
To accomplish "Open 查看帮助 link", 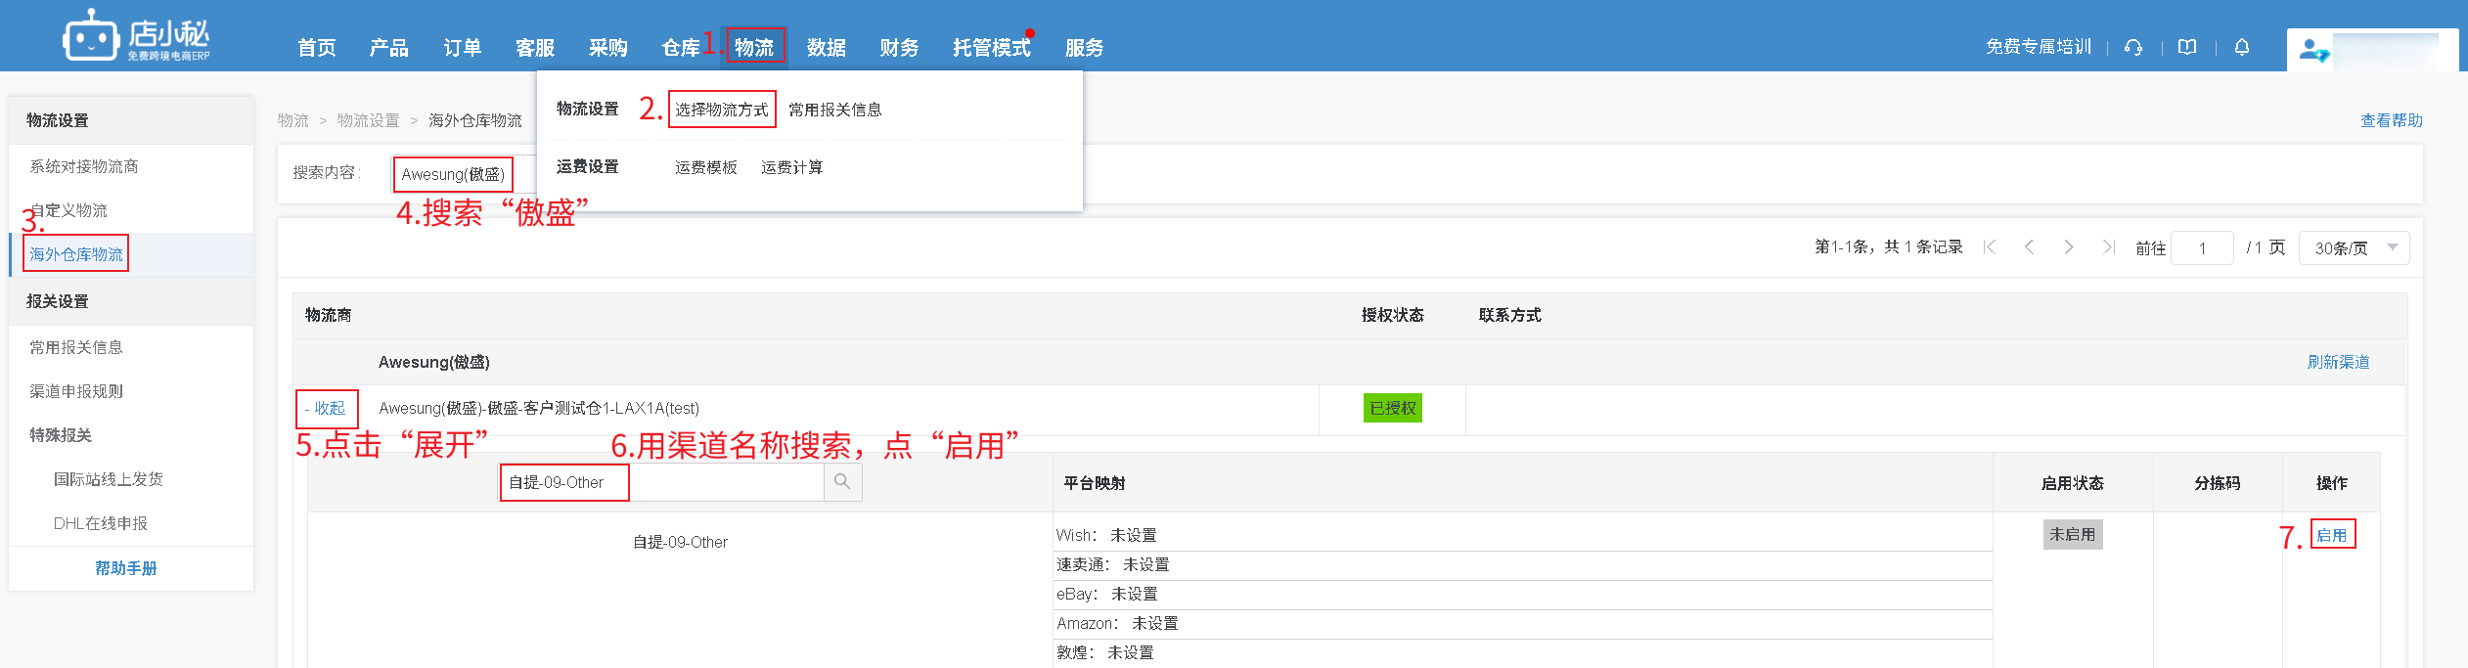I will [x=2391, y=120].
